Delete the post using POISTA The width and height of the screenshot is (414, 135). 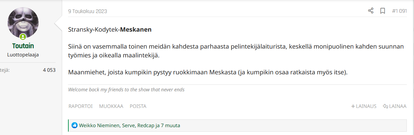coord(138,106)
